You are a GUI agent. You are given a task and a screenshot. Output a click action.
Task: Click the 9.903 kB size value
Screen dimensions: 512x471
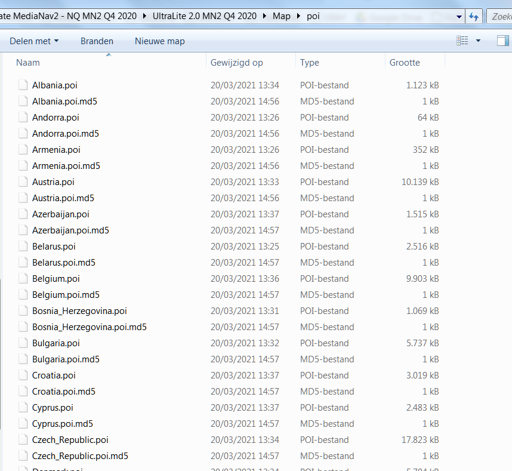tap(422, 279)
